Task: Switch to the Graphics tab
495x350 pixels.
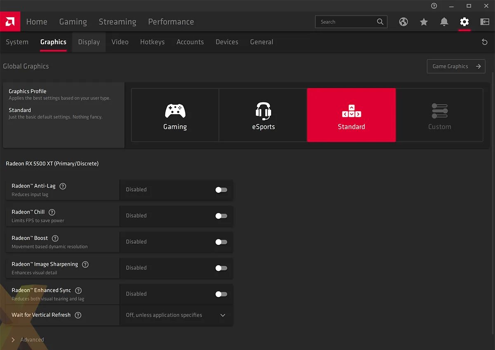Action: [x=53, y=42]
